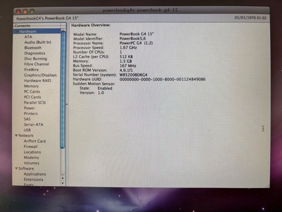Select PCI Cards entry
282x212 pixels.
pos(32,97)
